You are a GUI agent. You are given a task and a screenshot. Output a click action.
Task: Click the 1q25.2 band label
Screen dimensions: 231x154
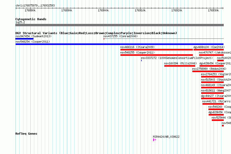click(x=20, y=22)
